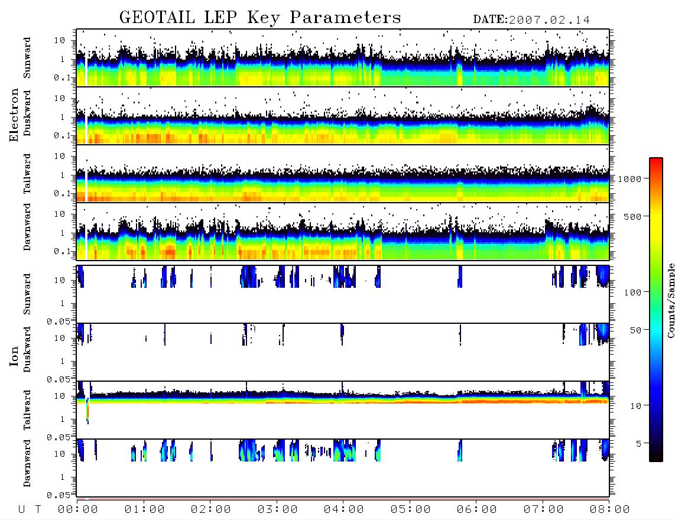Click the "01:00" time tick label
This screenshot has width=675, height=520.
coord(145,509)
